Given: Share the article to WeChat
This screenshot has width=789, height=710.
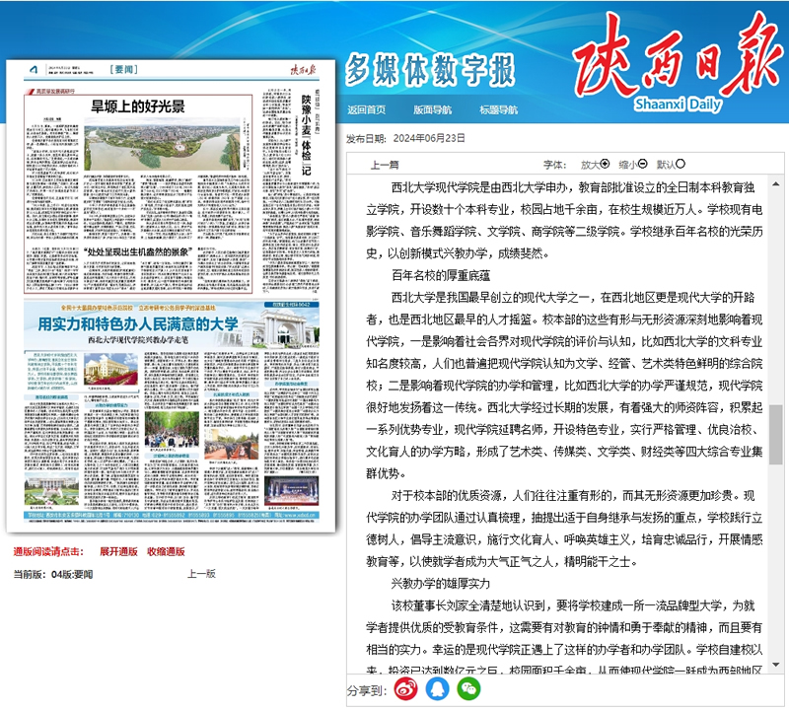Looking at the screenshot, I should click(469, 689).
